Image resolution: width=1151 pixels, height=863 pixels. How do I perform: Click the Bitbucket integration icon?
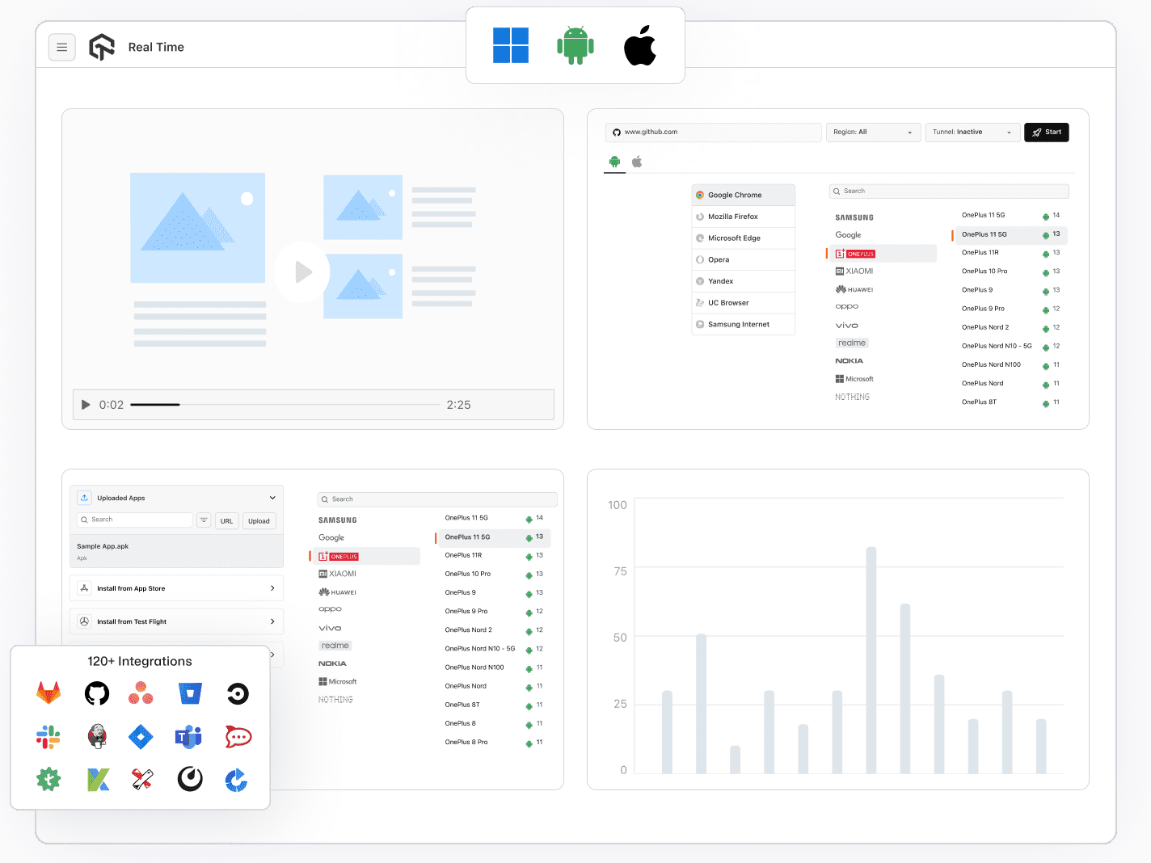pyautogui.click(x=190, y=693)
